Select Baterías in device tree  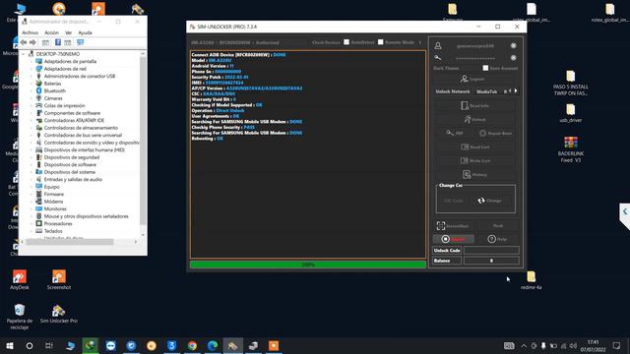point(52,84)
